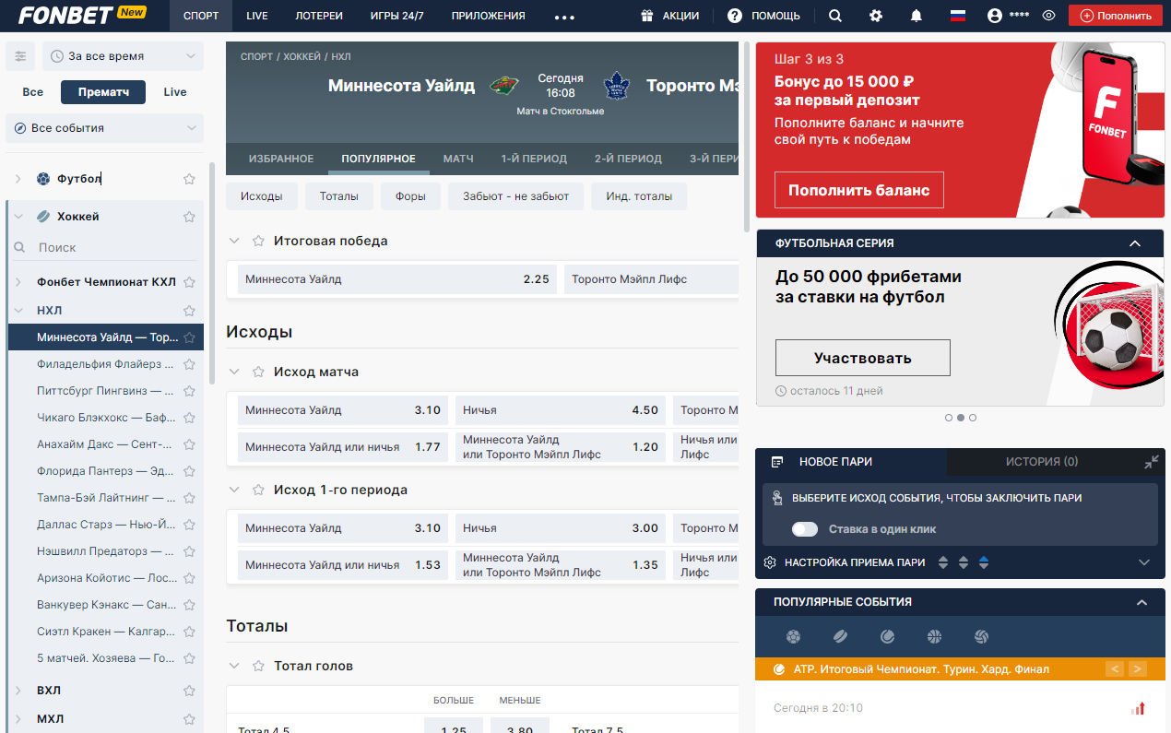Select the blue odds-change acceptance option
This screenshot has width=1171, height=733.
click(984, 562)
